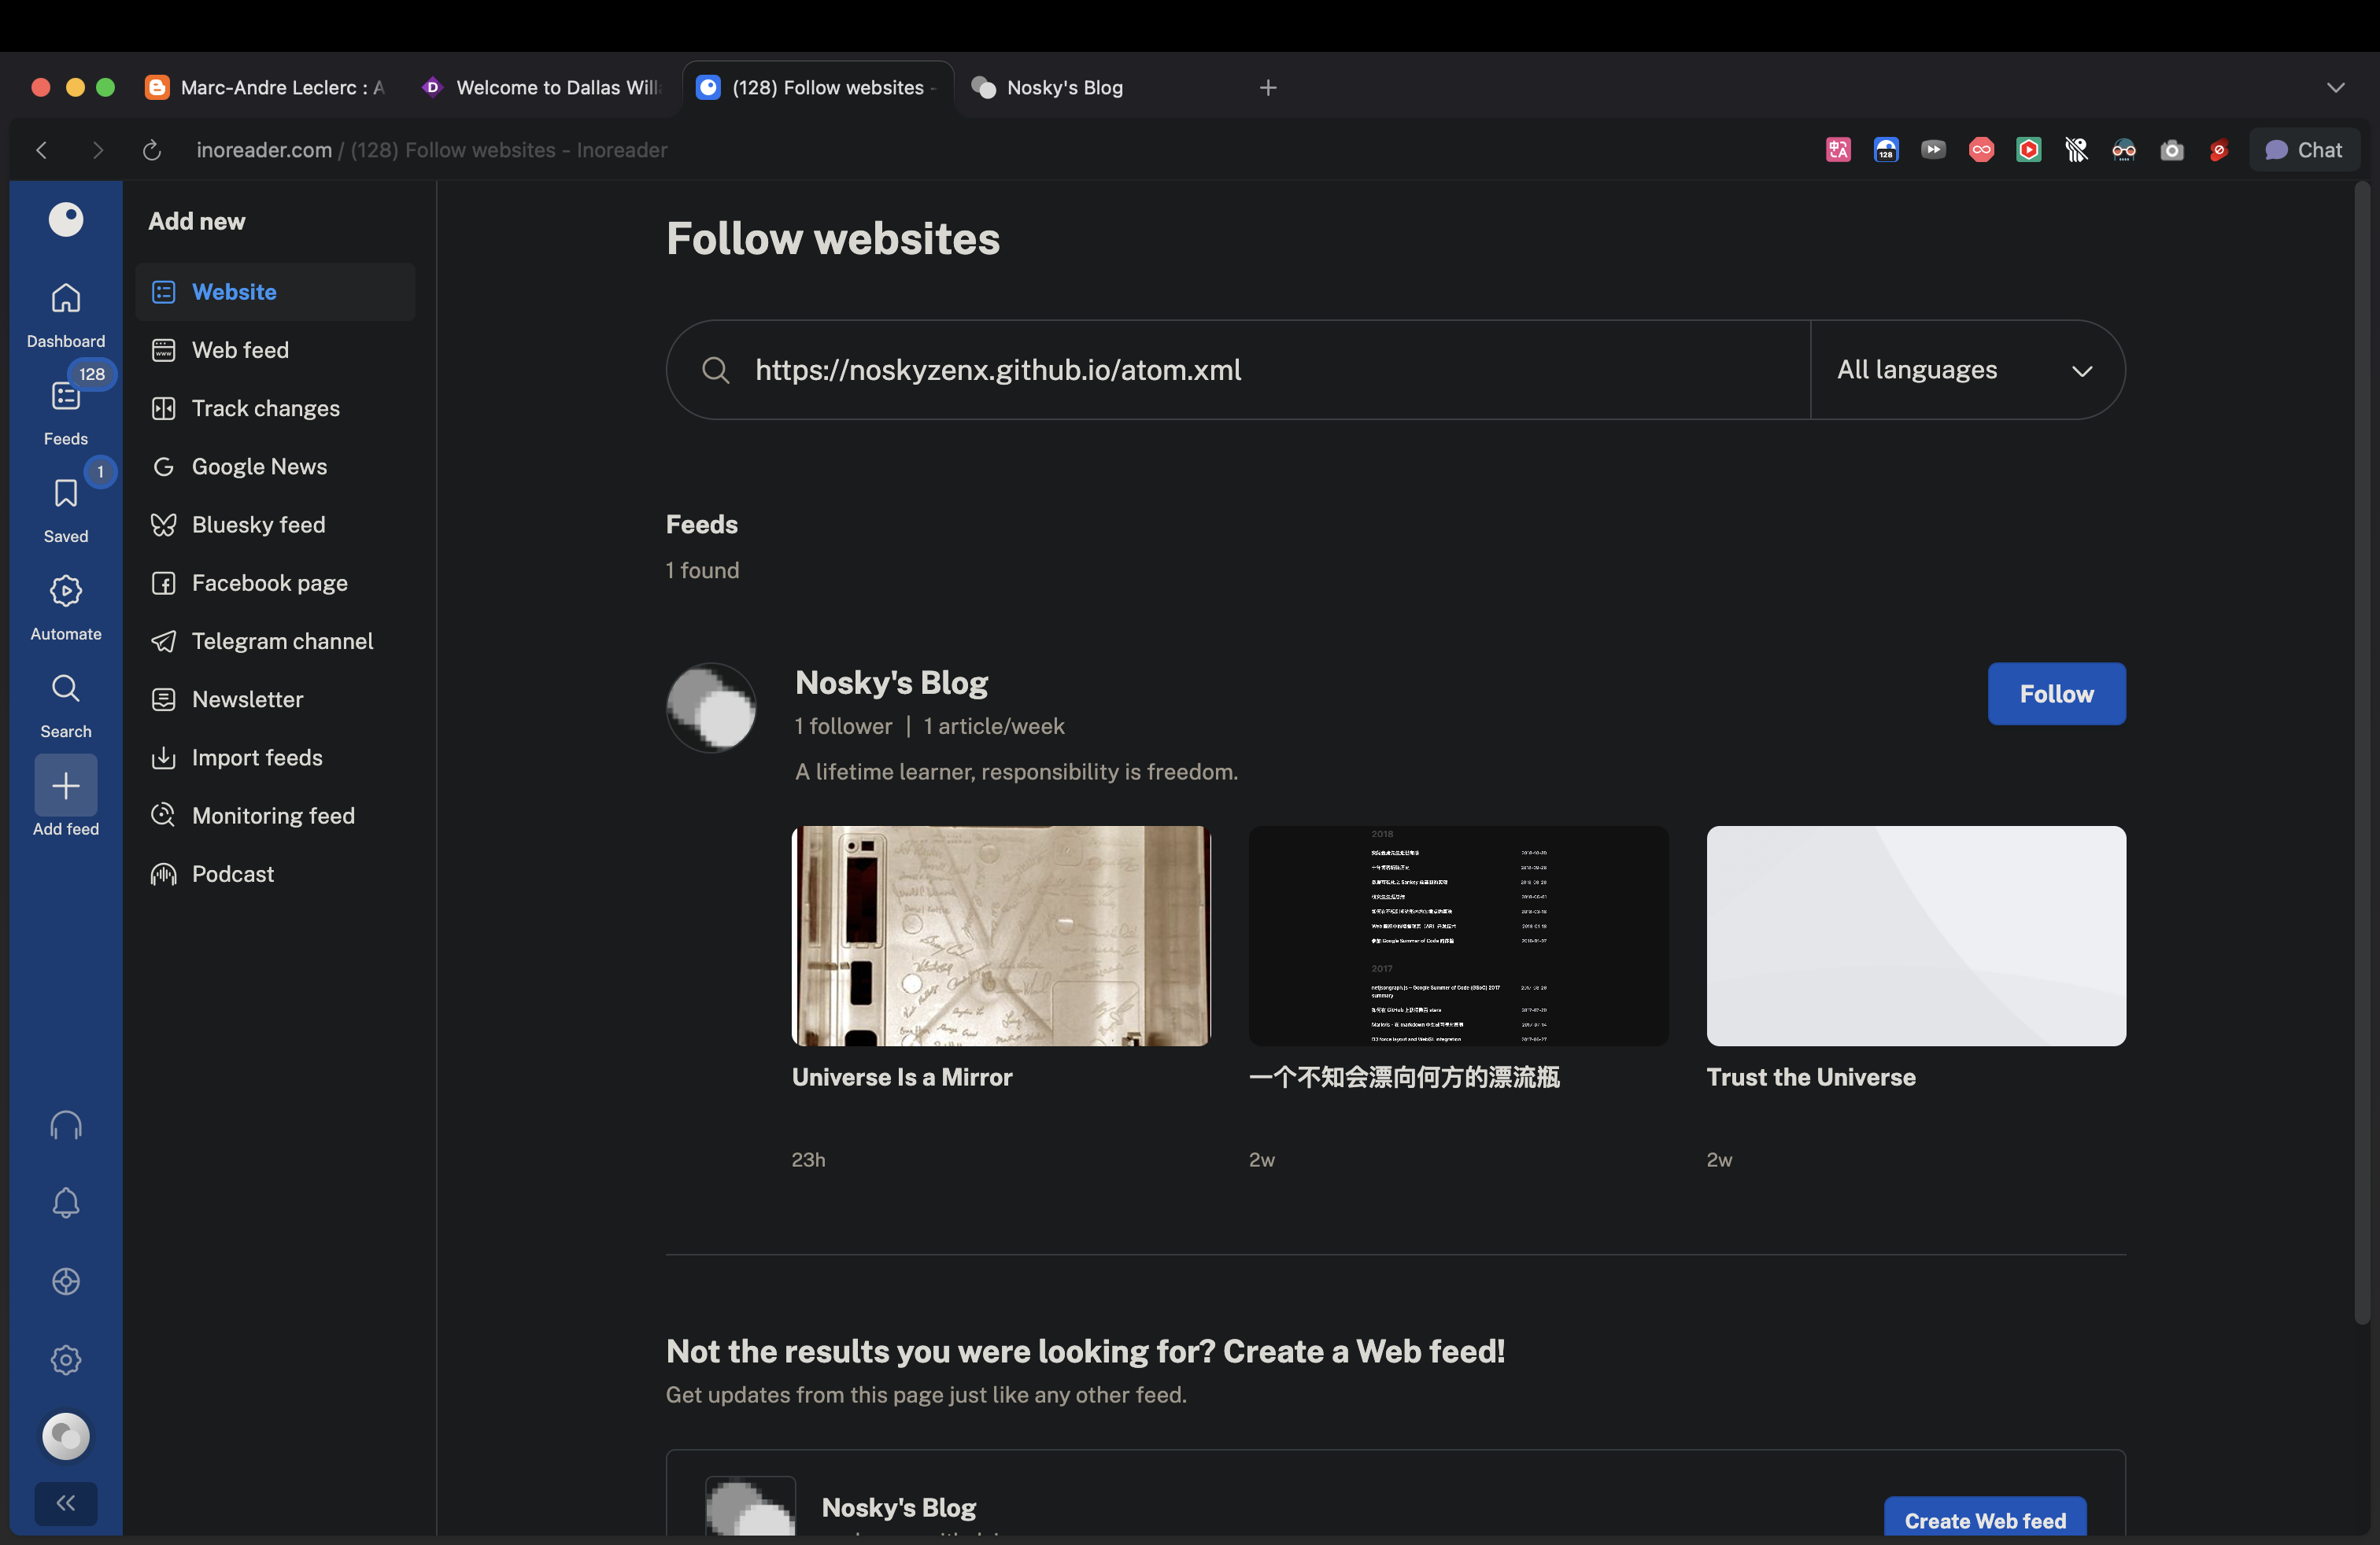Open the tab overview chevron at top right
Viewport: 2380px width, 1545px height.
point(2335,87)
